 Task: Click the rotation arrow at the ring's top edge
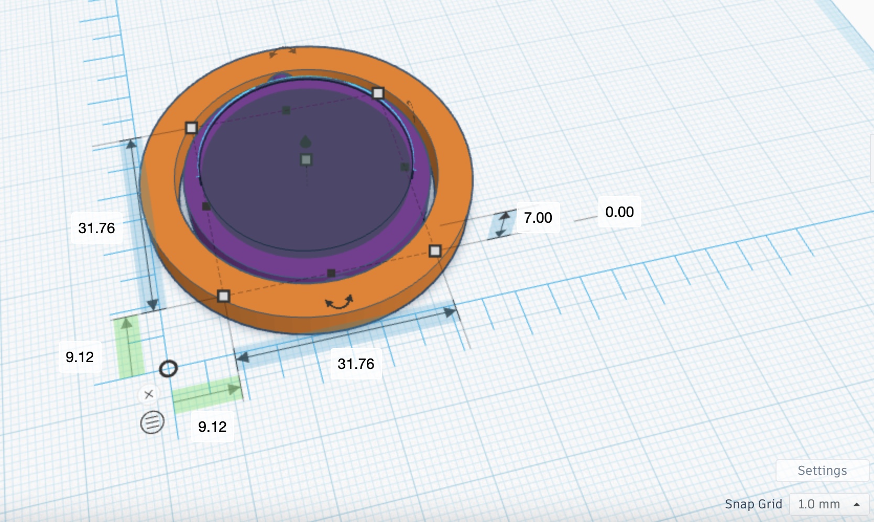click(x=282, y=52)
